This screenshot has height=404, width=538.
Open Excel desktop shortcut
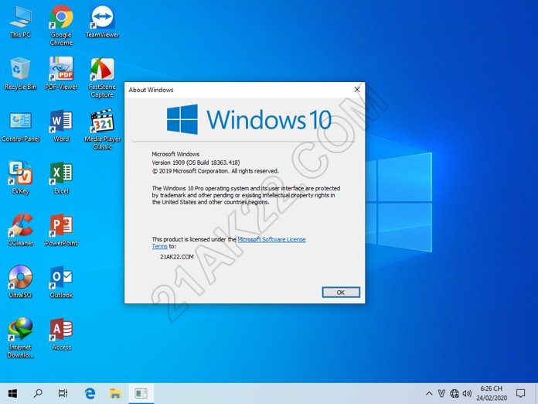click(61, 178)
